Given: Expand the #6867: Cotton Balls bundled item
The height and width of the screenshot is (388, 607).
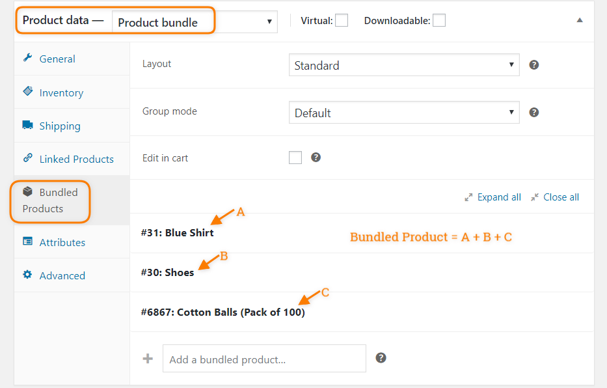Looking at the screenshot, I should (362, 312).
